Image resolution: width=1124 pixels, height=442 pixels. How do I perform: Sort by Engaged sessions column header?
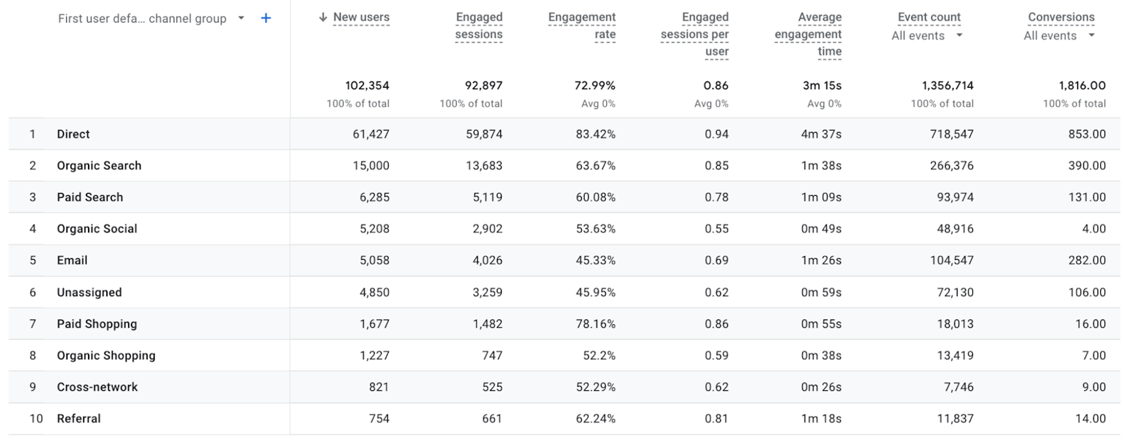tap(479, 26)
